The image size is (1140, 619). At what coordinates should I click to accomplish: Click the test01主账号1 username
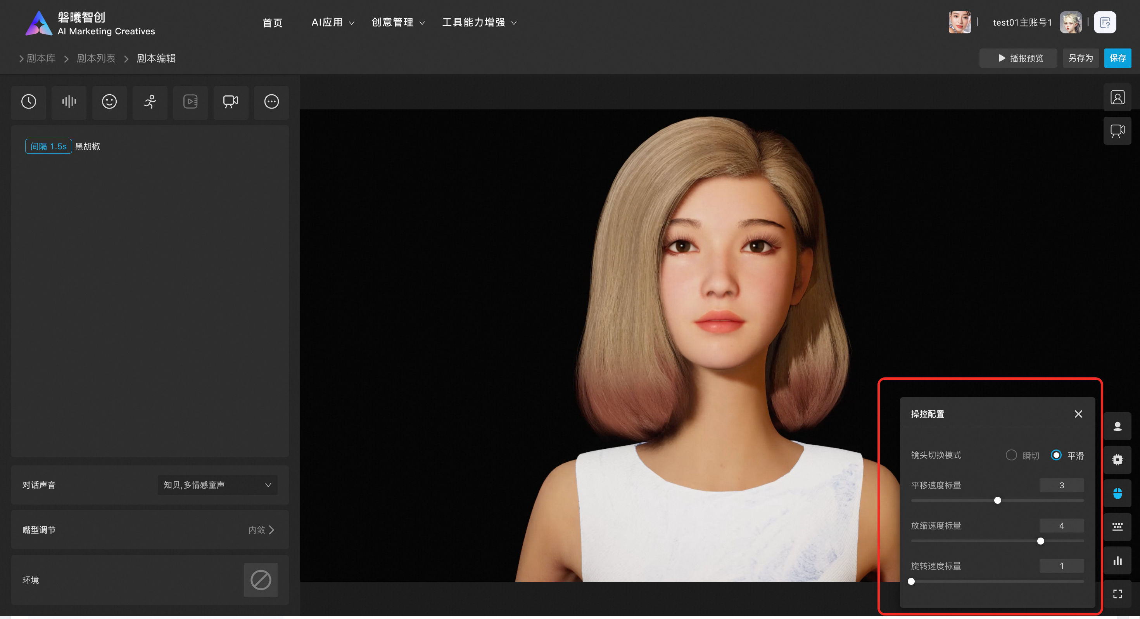pos(1022,22)
